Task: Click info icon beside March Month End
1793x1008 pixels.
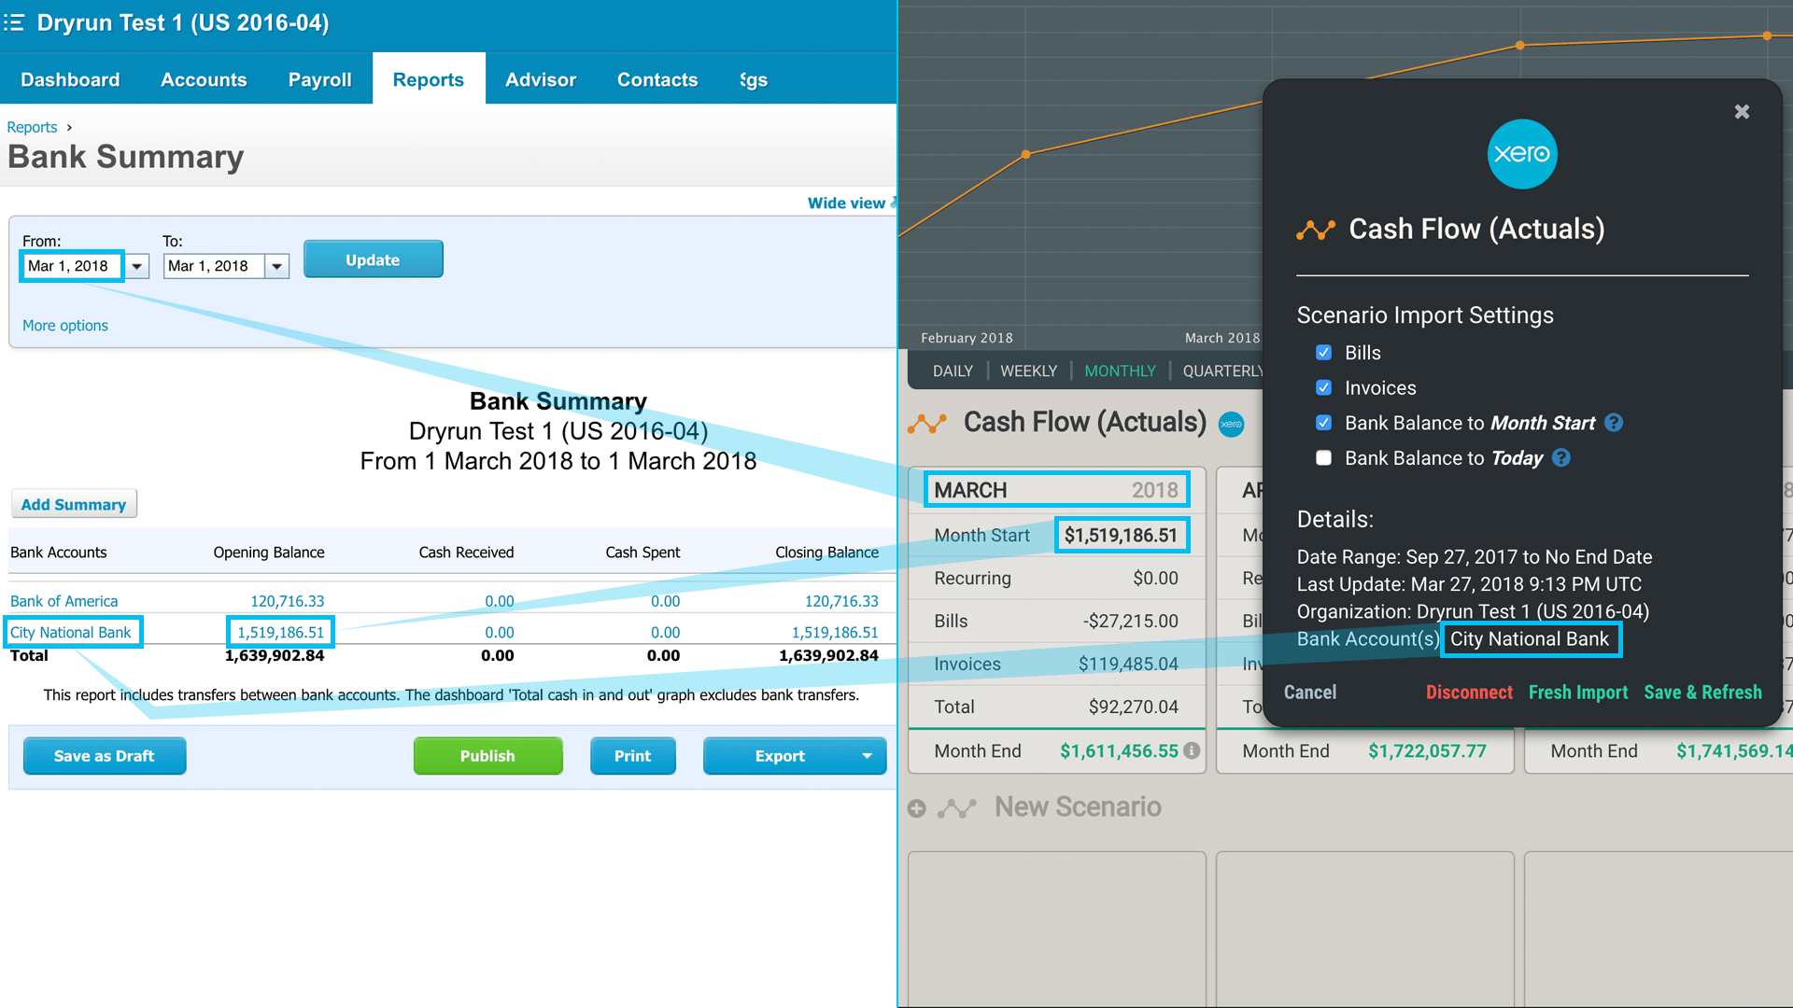Action: click(x=1192, y=750)
